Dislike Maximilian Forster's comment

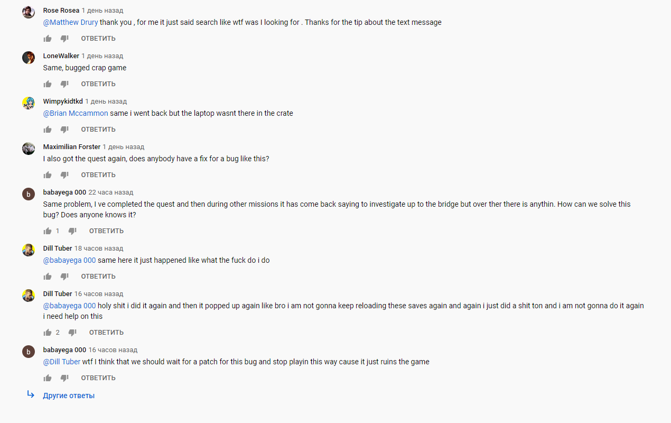click(x=64, y=175)
